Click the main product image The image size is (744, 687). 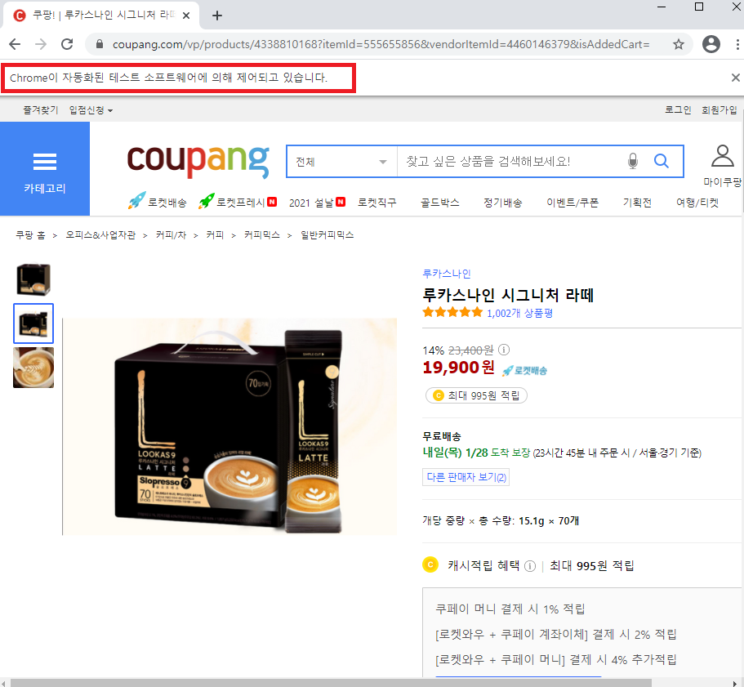click(x=229, y=427)
